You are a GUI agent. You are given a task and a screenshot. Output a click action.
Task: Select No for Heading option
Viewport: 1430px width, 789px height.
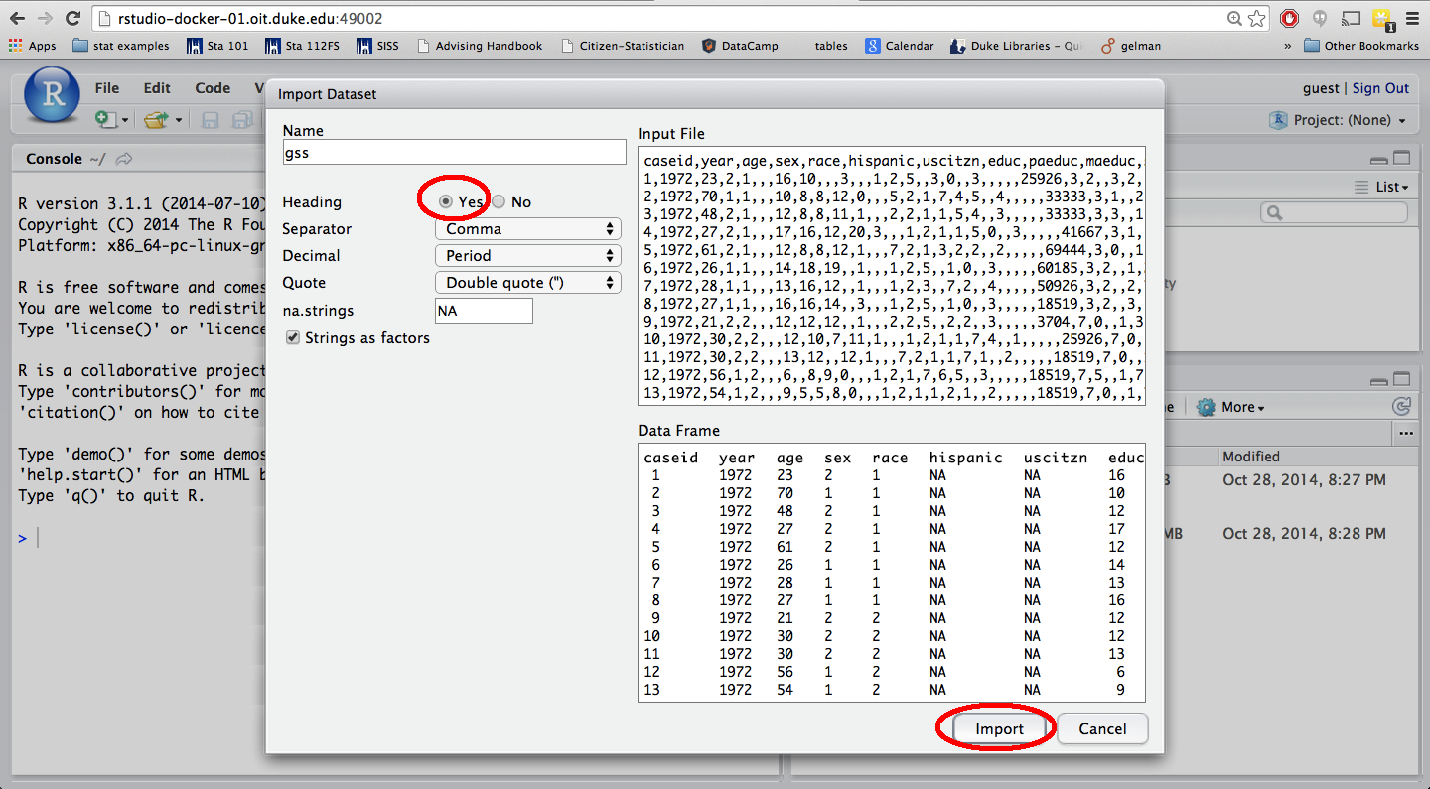coord(499,201)
